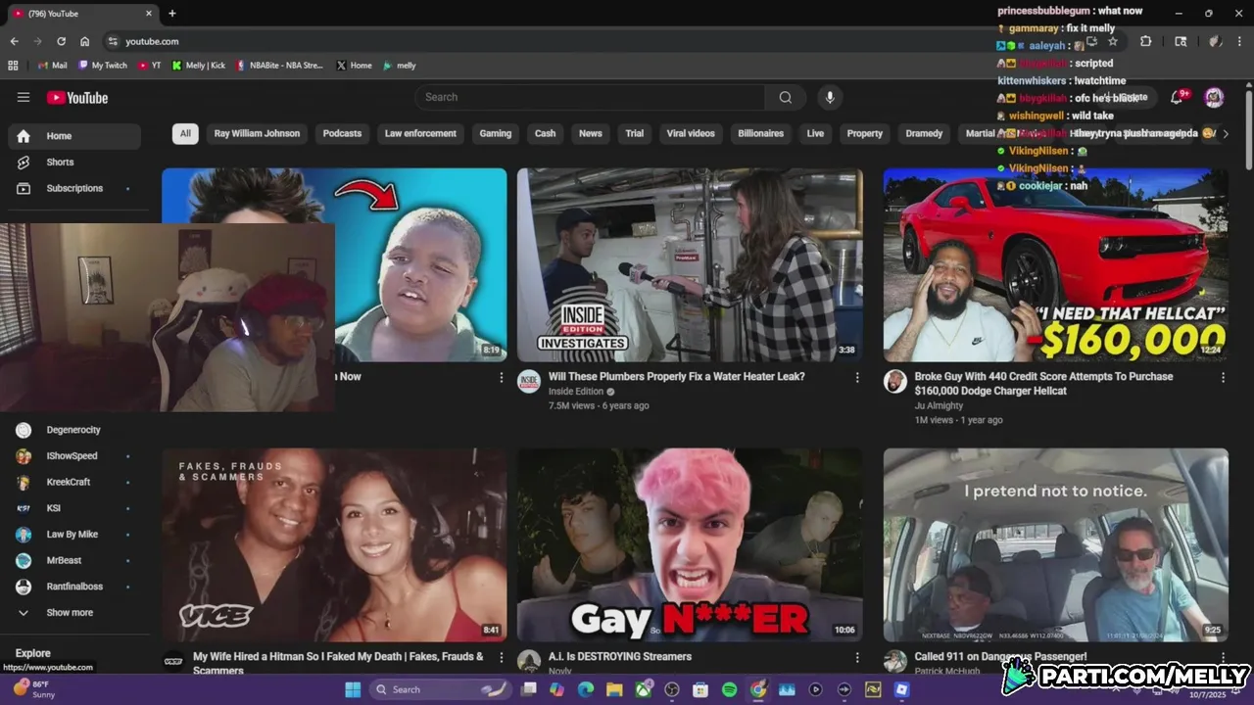Click the browser back arrow
1254x705 pixels.
click(14, 41)
